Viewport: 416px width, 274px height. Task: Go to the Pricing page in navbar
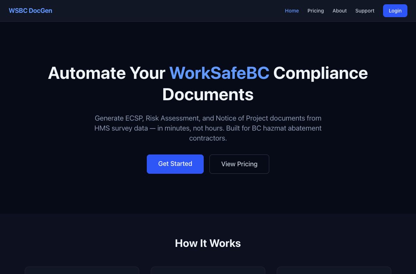[315, 11]
